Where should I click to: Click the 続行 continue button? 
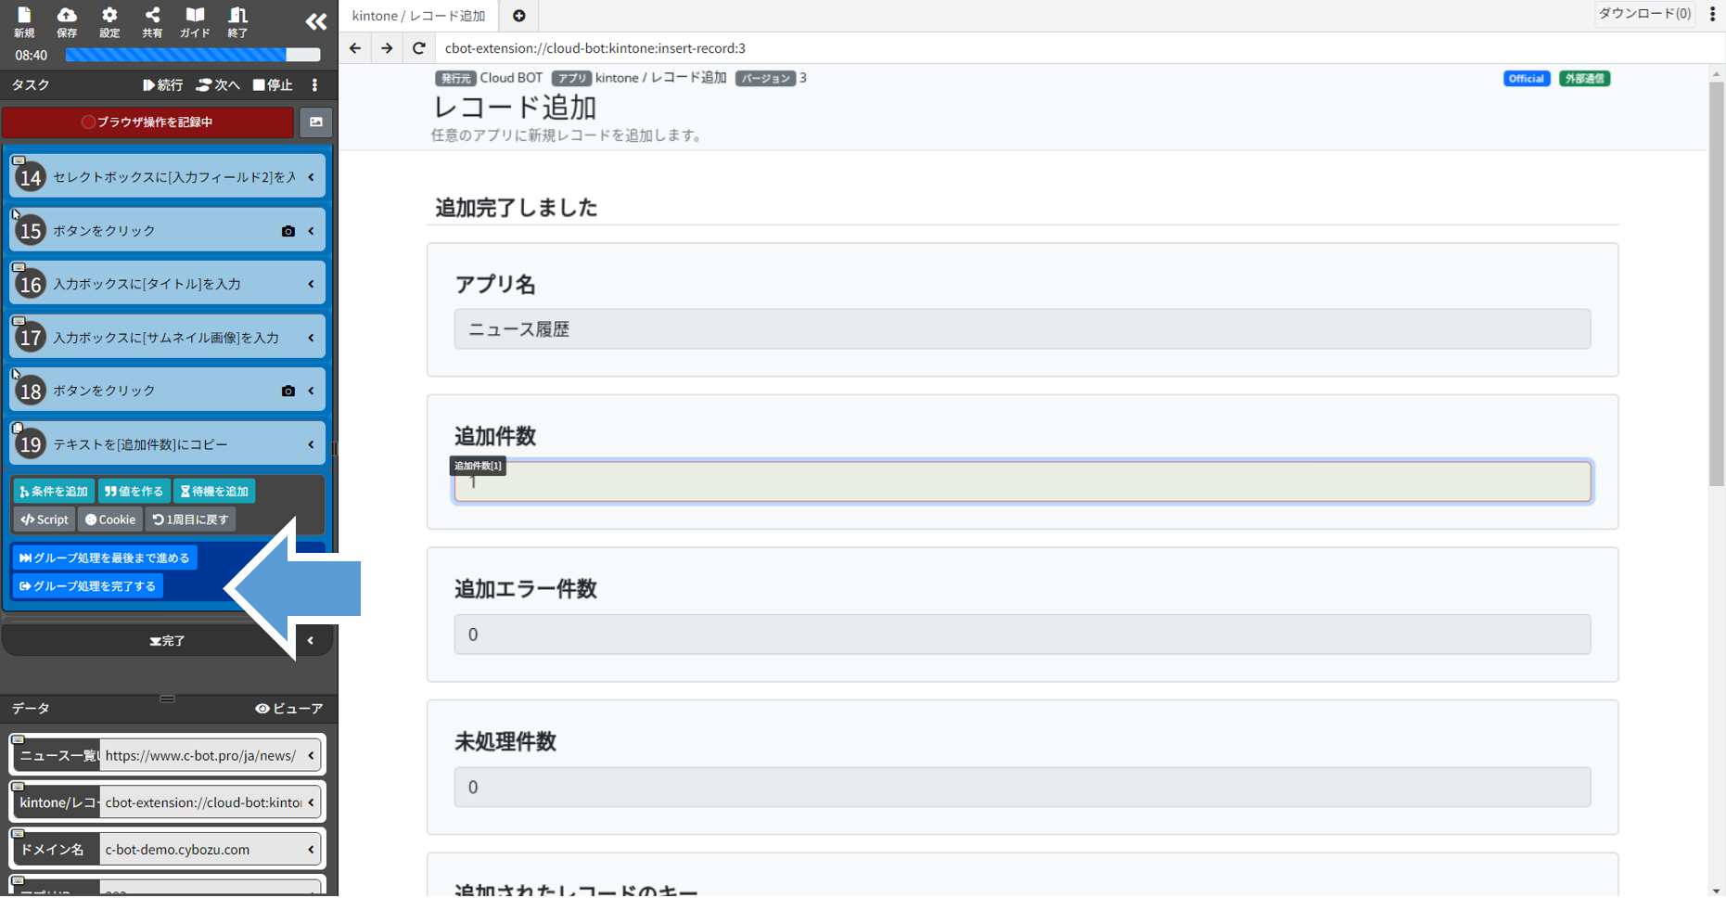tap(163, 84)
